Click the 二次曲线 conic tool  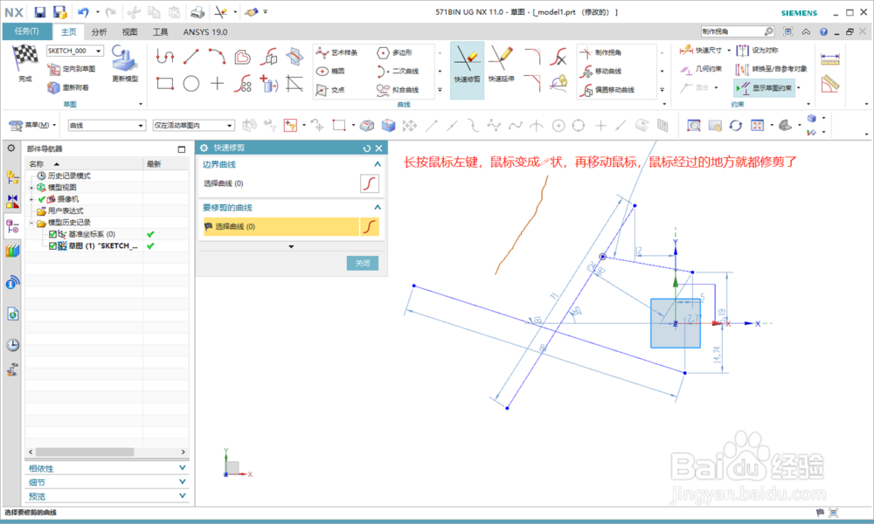[x=398, y=71]
